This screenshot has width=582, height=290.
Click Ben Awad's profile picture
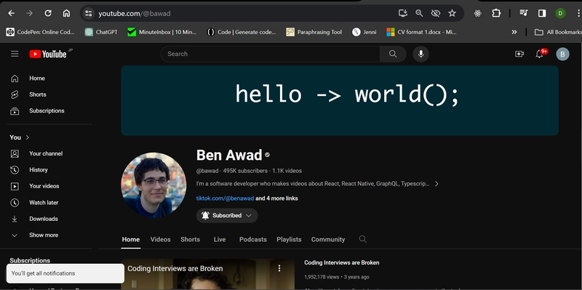[154, 185]
